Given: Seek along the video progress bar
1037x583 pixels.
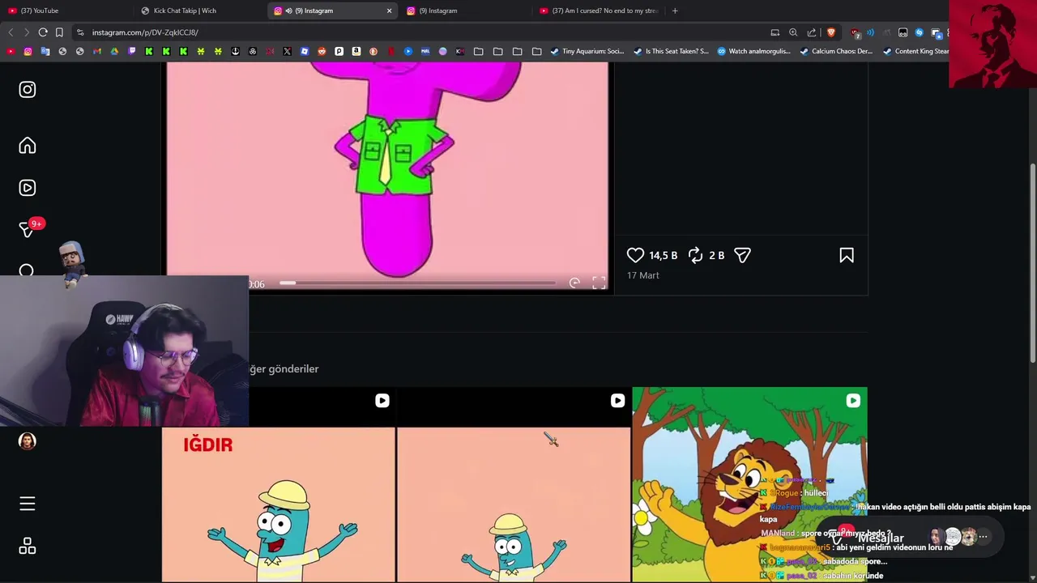Looking at the screenshot, I should click(417, 283).
